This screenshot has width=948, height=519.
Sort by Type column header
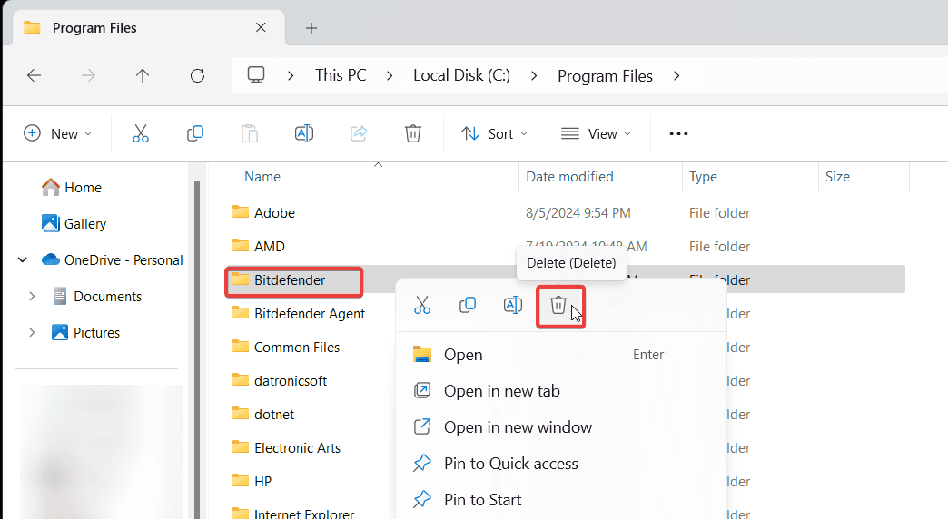(703, 176)
